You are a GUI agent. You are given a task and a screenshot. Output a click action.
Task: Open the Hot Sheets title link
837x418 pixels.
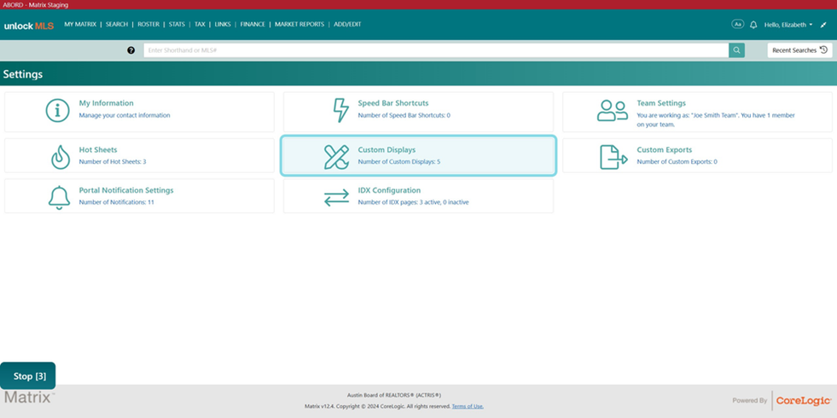tap(98, 150)
